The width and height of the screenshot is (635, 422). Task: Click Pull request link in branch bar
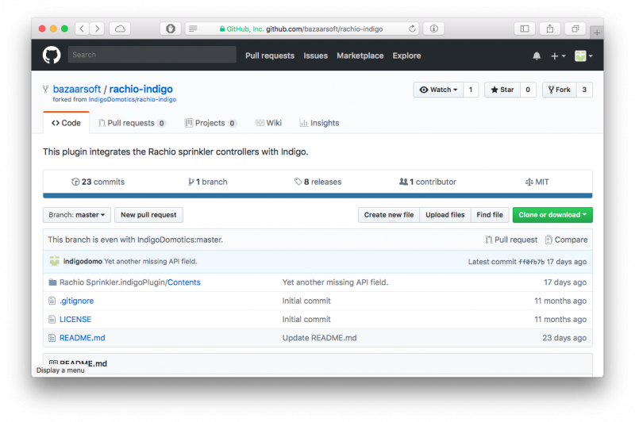click(511, 240)
